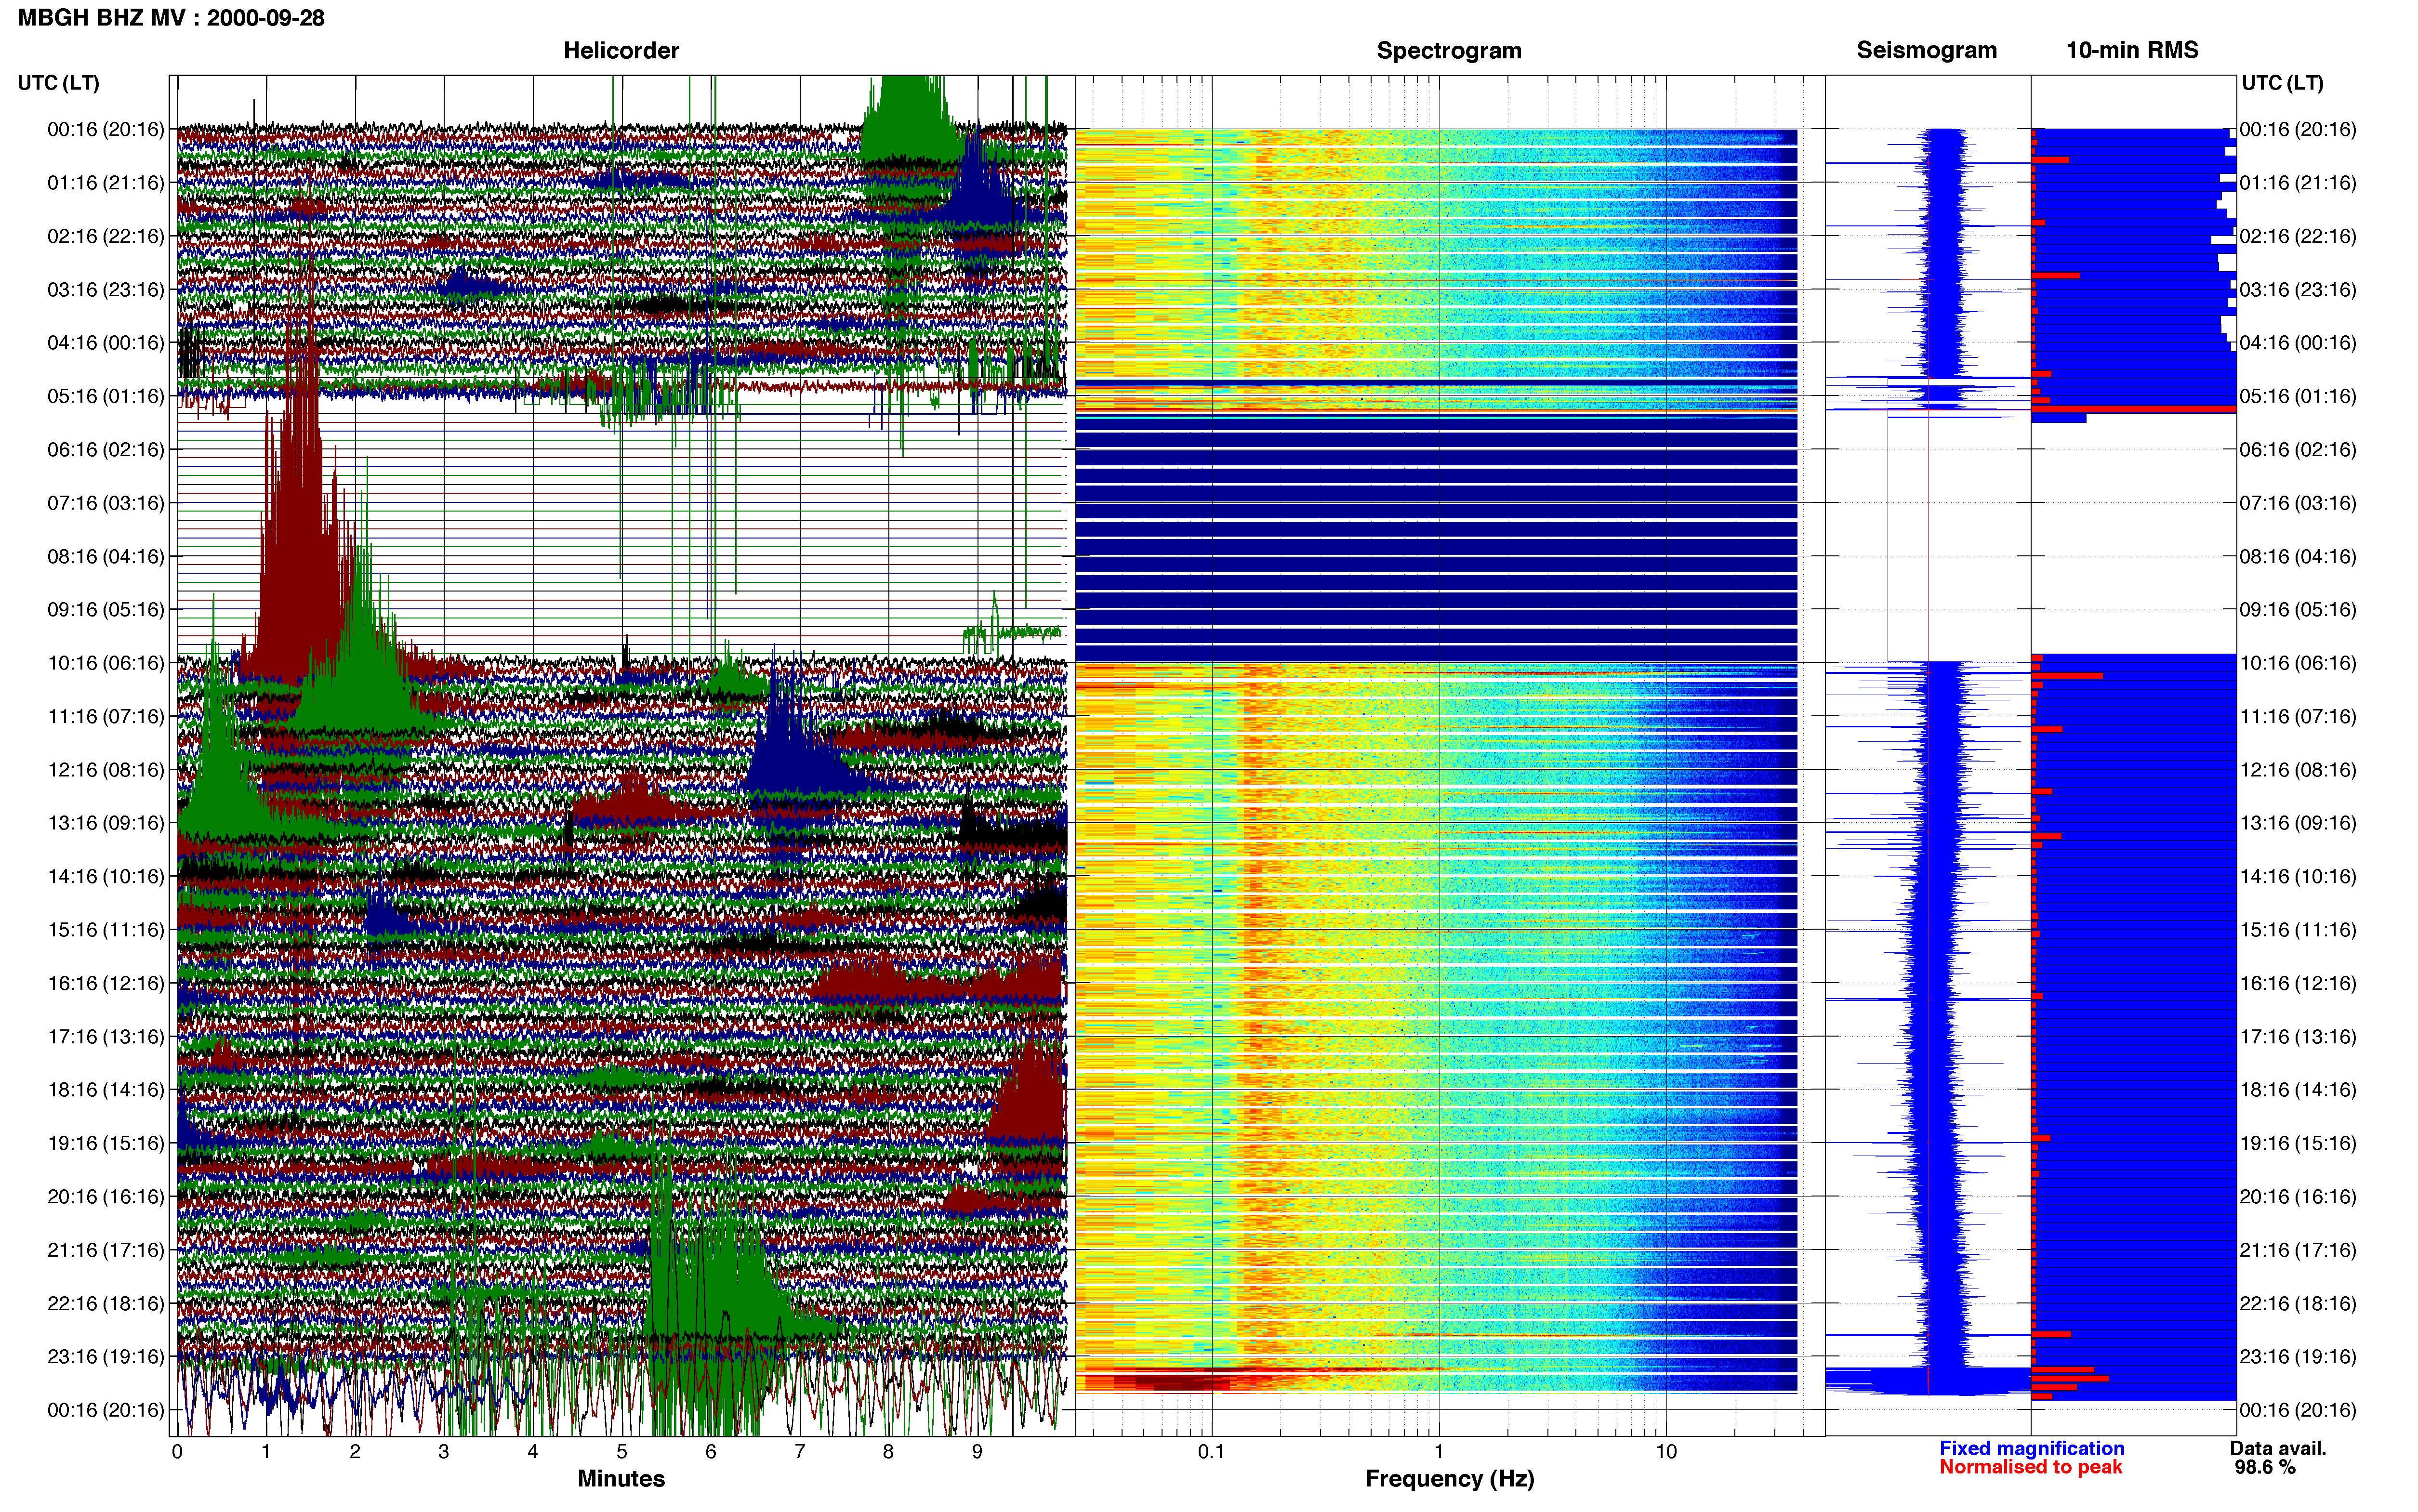2418x1512 pixels.
Task: Click right-axis time label 23:16 (19:16)
Action: (x=2298, y=1357)
